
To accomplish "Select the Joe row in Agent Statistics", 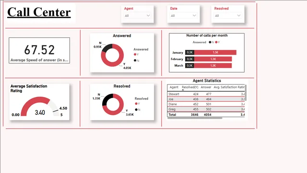I will point(206,99).
